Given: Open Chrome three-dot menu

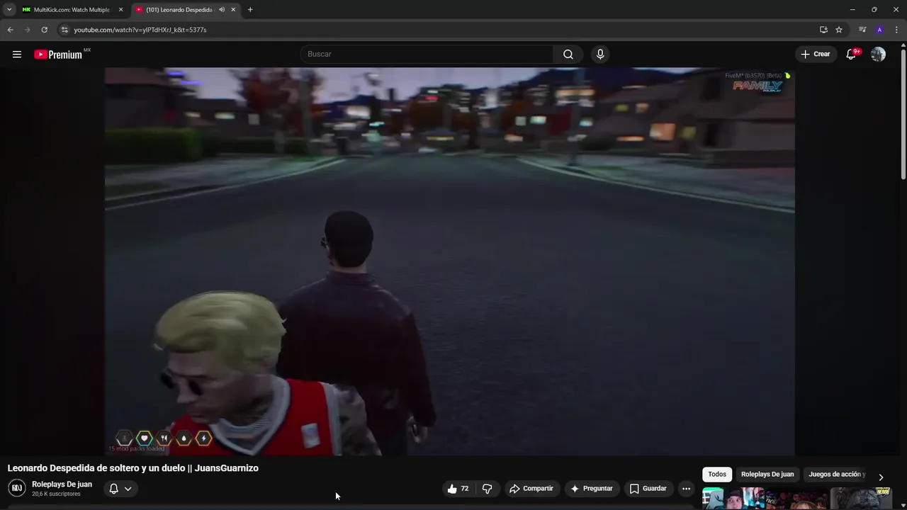Looking at the screenshot, I should [896, 30].
